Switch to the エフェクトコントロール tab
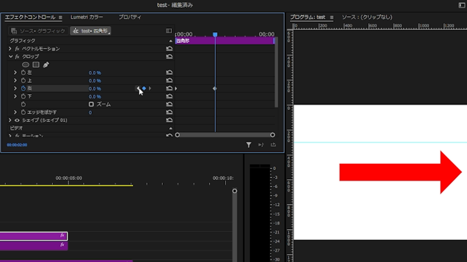 pyautogui.click(x=30, y=17)
